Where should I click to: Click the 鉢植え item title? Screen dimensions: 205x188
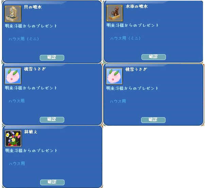tap(31, 132)
